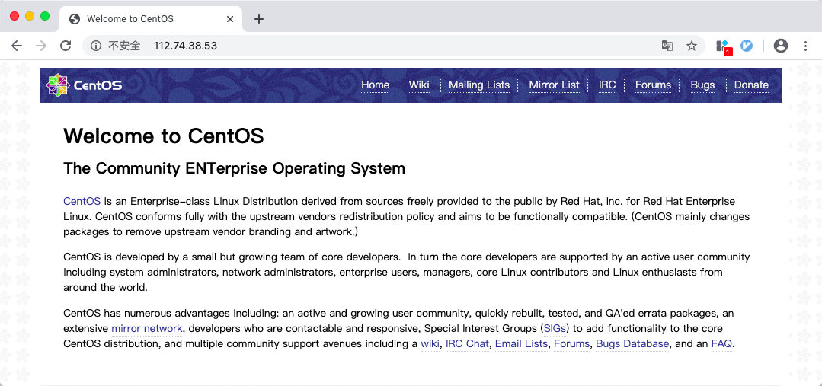The image size is (822, 386).
Task: Open the Wiki navigation link
Action: tap(419, 85)
